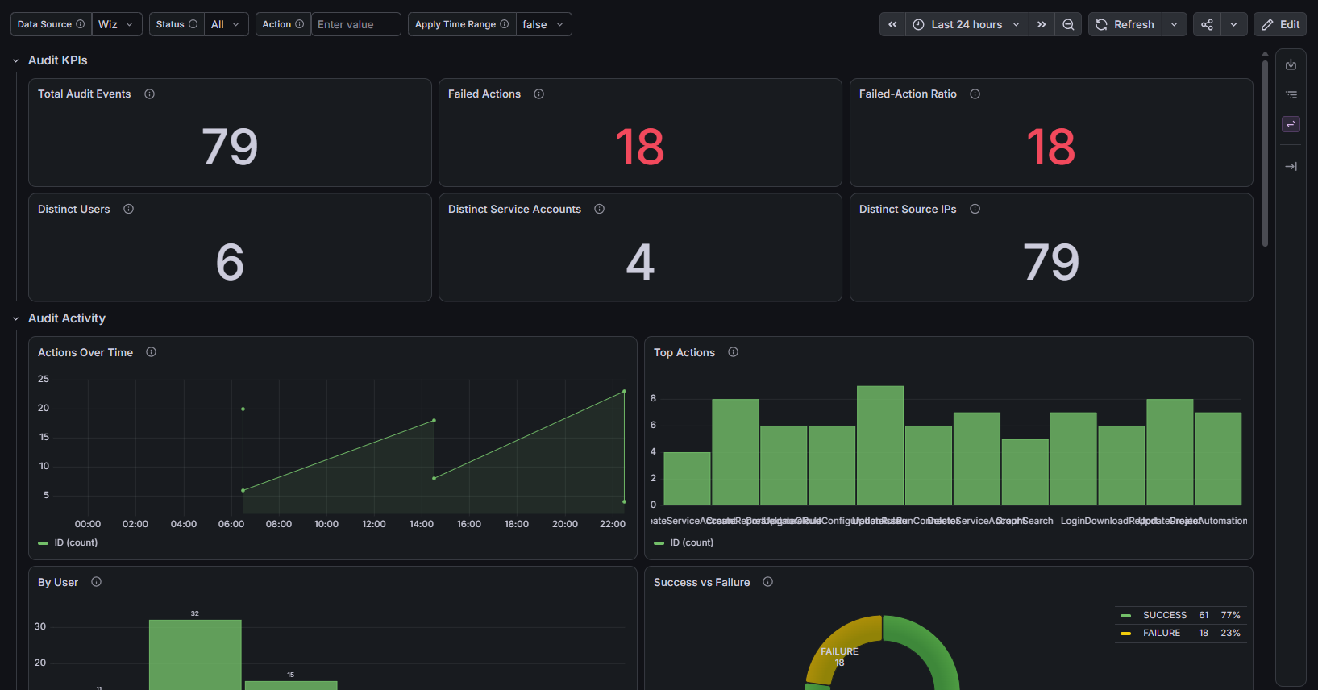Click the highlighted purple sidebar icon
The height and width of the screenshot is (690, 1318).
(1291, 124)
